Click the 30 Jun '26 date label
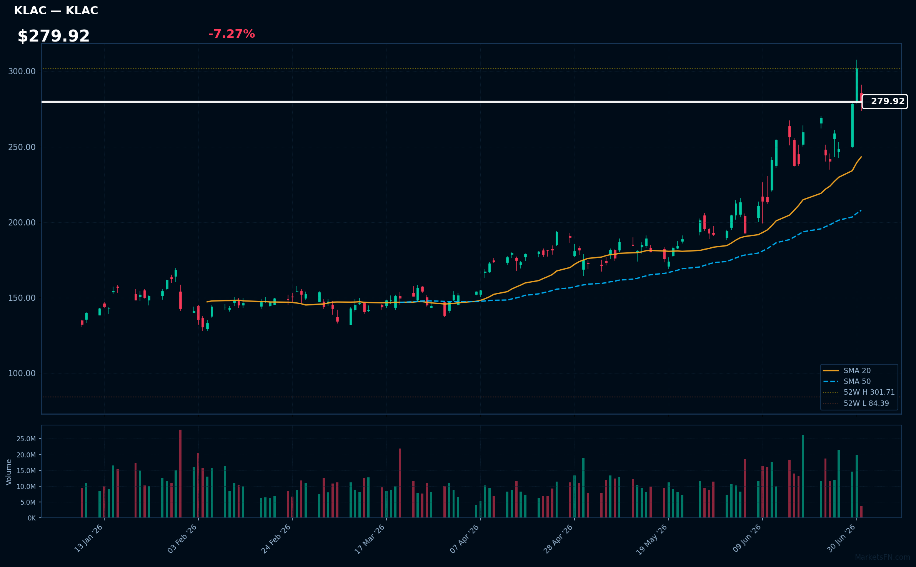The image size is (916, 567). 841,539
